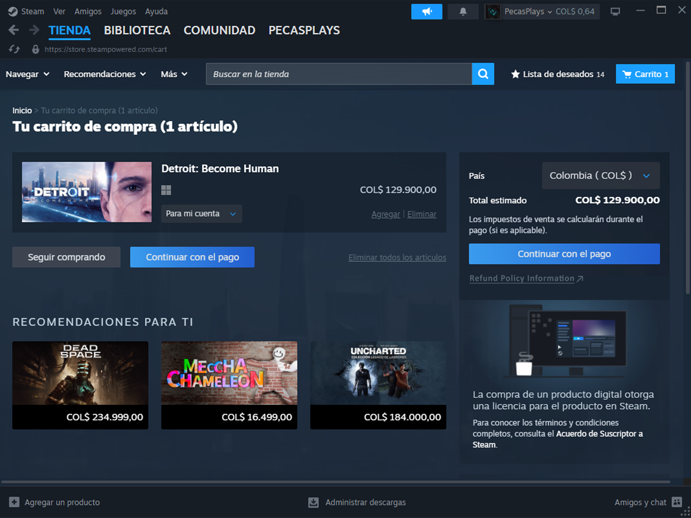Click the store URL address text
Image resolution: width=691 pixels, height=518 pixels.
click(x=106, y=49)
